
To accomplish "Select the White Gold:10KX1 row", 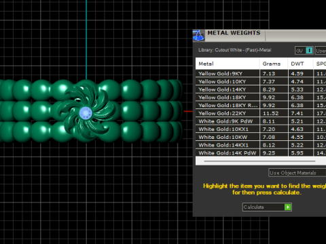I will [261, 129].
